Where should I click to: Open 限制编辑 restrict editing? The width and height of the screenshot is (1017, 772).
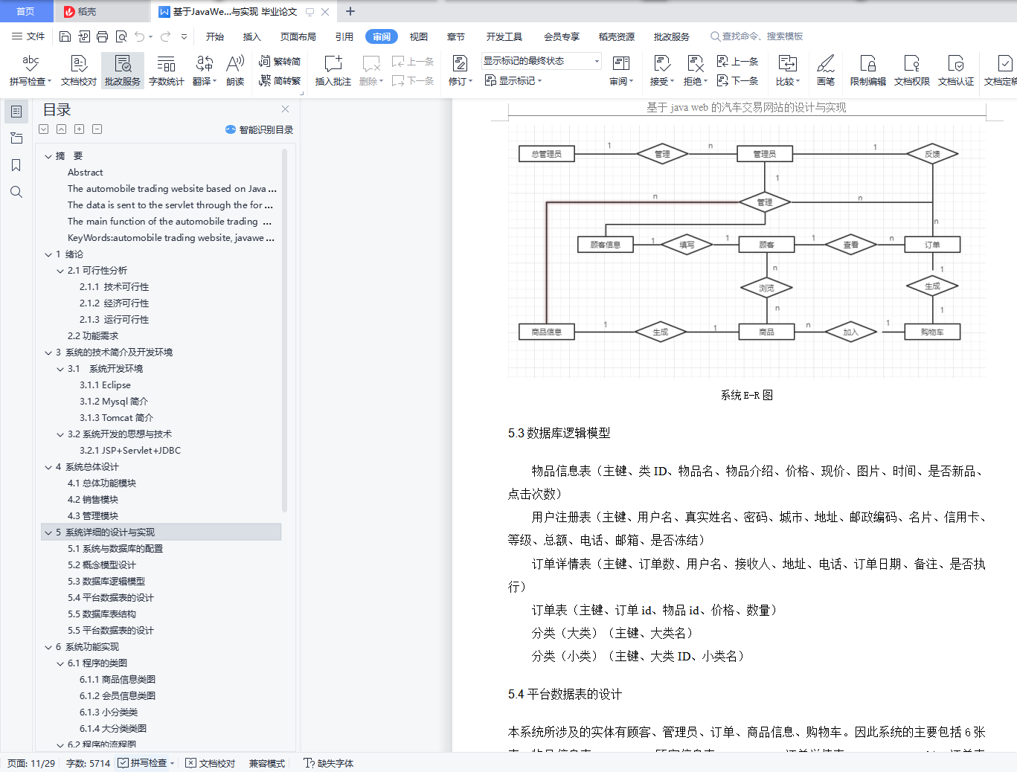(x=867, y=71)
